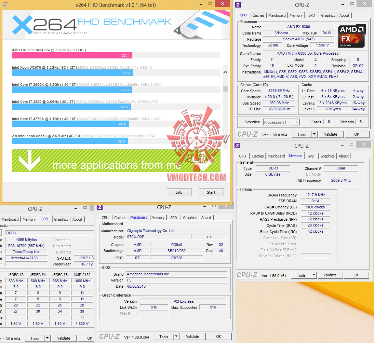
Task: Click Intel Xeon W3670 result bar 23.2
Action: click(72, 73)
